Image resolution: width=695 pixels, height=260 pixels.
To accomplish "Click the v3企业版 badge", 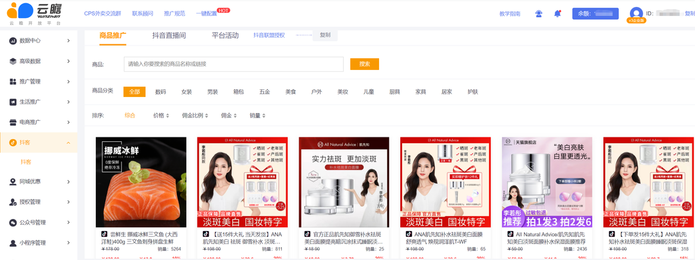I will pyautogui.click(x=636, y=21).
